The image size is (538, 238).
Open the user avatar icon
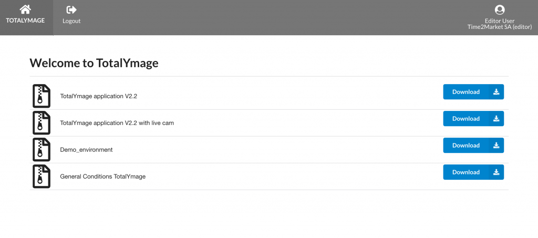pos(500,9)
